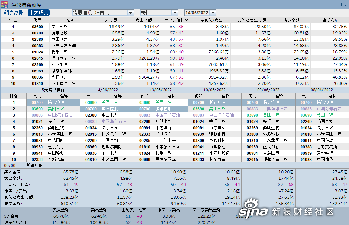Image resolution: width=349 pixels, height=225 pixels.
Task: Close the 沪深港通额度 window
Action: (x=346, y=5)
